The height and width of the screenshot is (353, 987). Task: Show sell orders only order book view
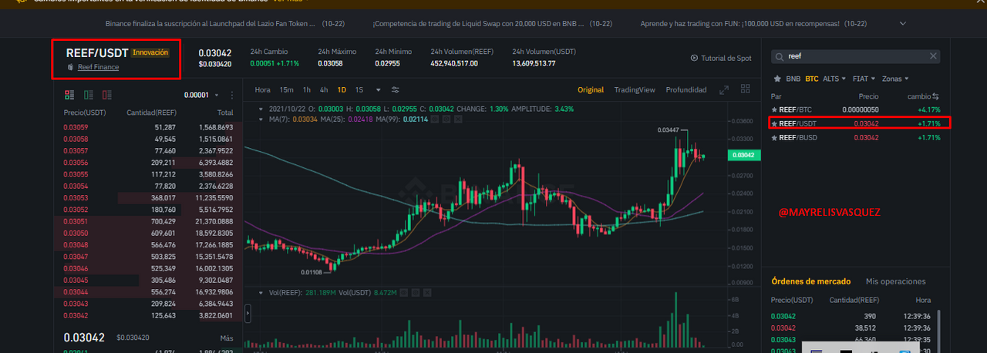pyautogui.click(x=107, y=95)
